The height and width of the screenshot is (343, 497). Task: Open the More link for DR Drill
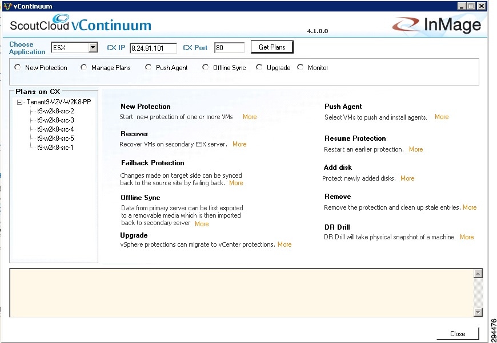click(467, 237)
